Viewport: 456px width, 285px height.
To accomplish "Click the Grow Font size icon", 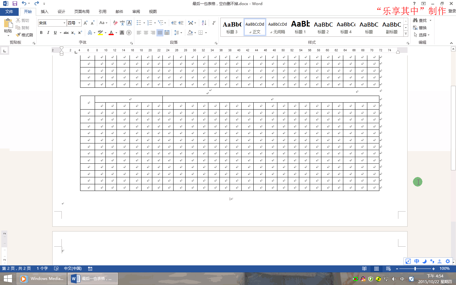I will 85,23.
